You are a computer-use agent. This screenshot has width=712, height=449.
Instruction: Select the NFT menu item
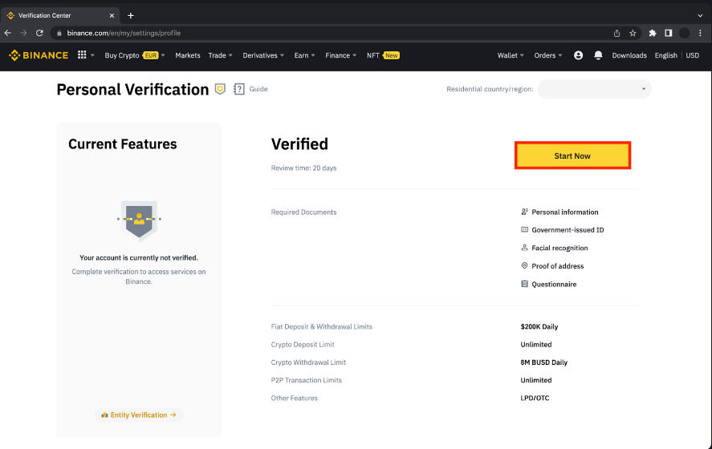point(383,55)
